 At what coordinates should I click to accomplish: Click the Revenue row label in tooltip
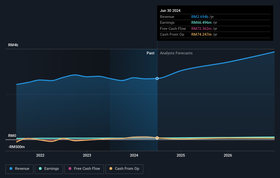[167, 17]
